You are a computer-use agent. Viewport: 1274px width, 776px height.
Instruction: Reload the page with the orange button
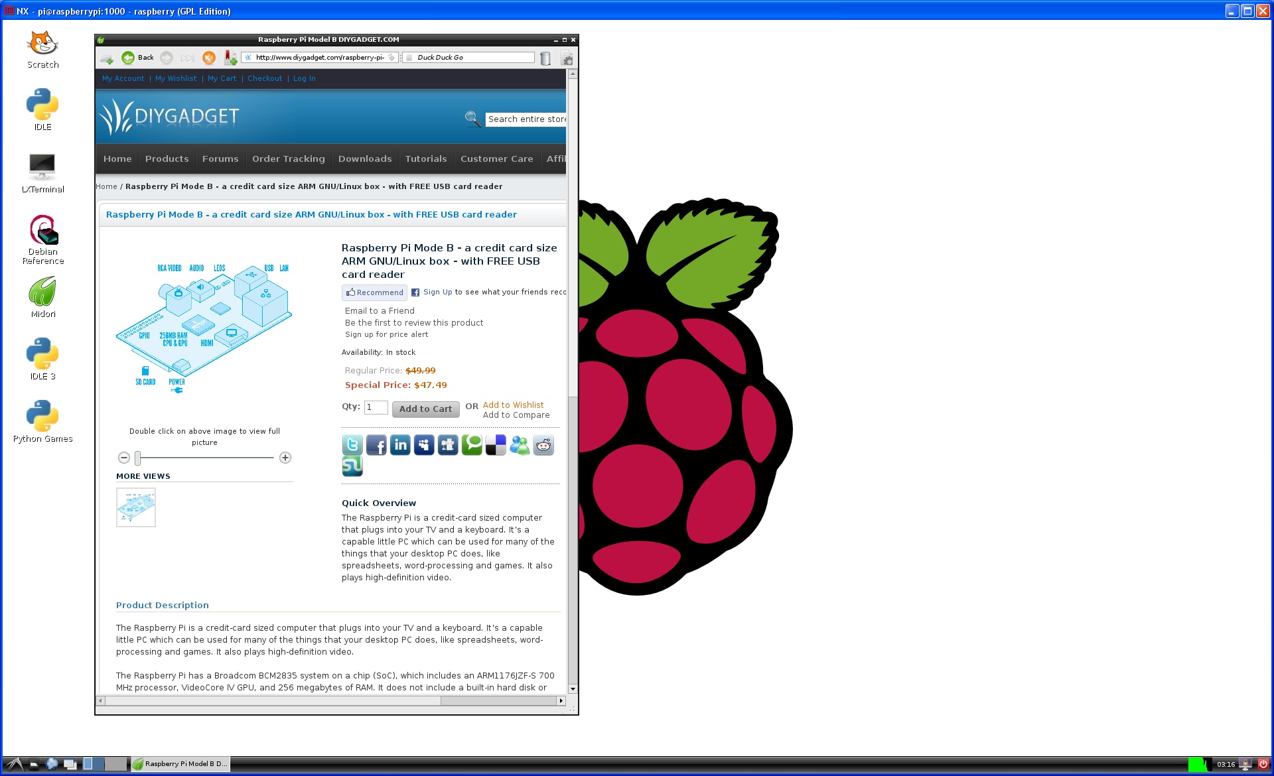209,58
